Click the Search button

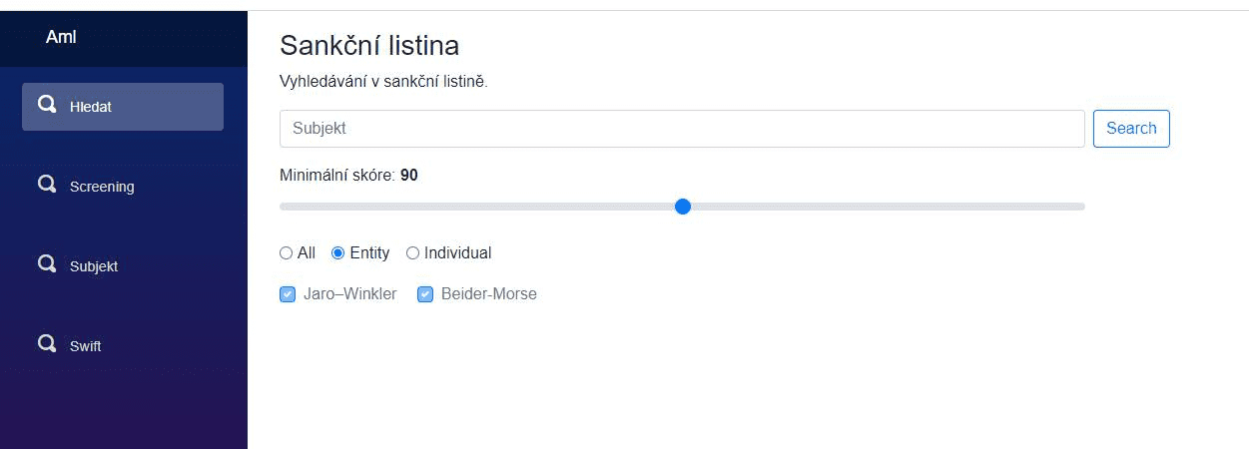[x=1131, y=129]
